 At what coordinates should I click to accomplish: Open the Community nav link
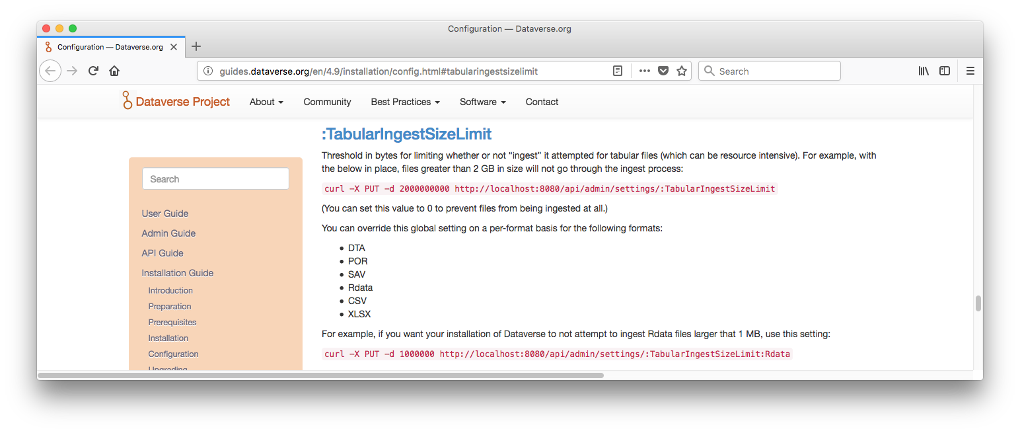327,102
